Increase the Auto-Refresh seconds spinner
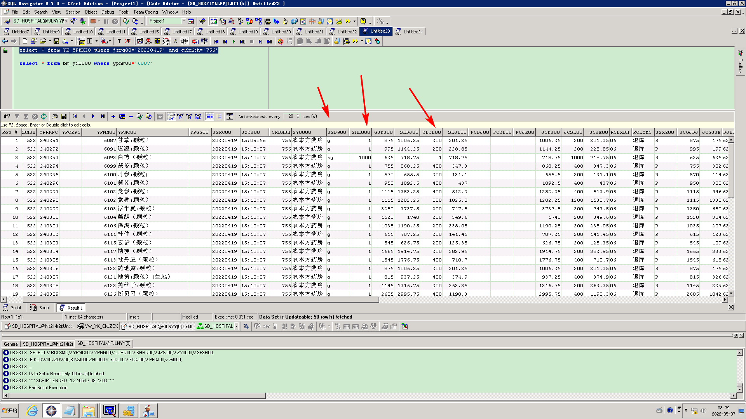The image size is (746, 419). pos(298,115)
